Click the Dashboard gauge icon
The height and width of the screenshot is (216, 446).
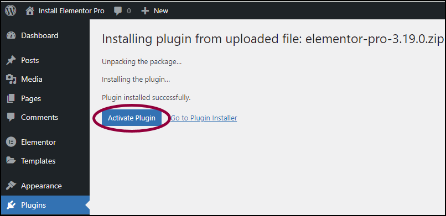(11, 35)
